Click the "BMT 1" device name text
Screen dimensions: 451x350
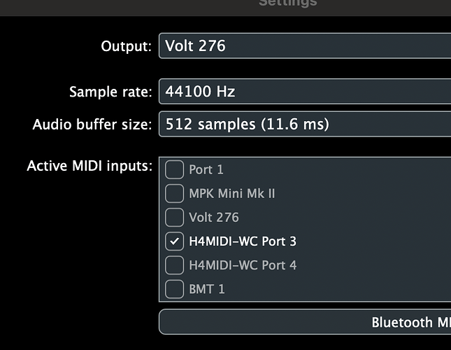207,288
